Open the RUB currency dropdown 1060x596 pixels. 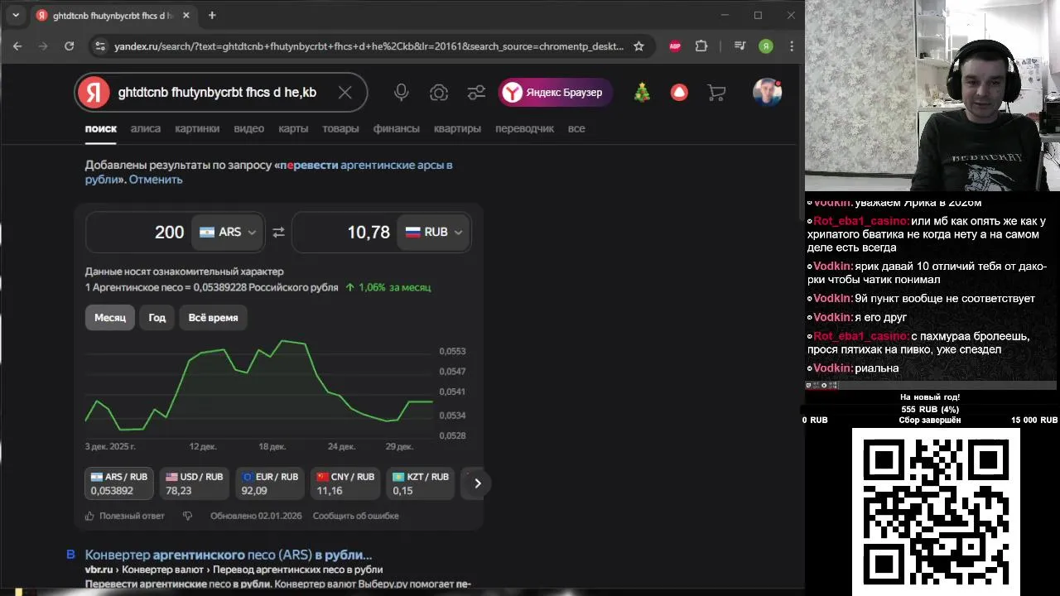434,233
